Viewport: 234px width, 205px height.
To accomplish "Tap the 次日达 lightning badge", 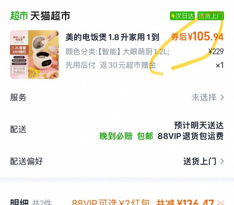I will (182, 16).
